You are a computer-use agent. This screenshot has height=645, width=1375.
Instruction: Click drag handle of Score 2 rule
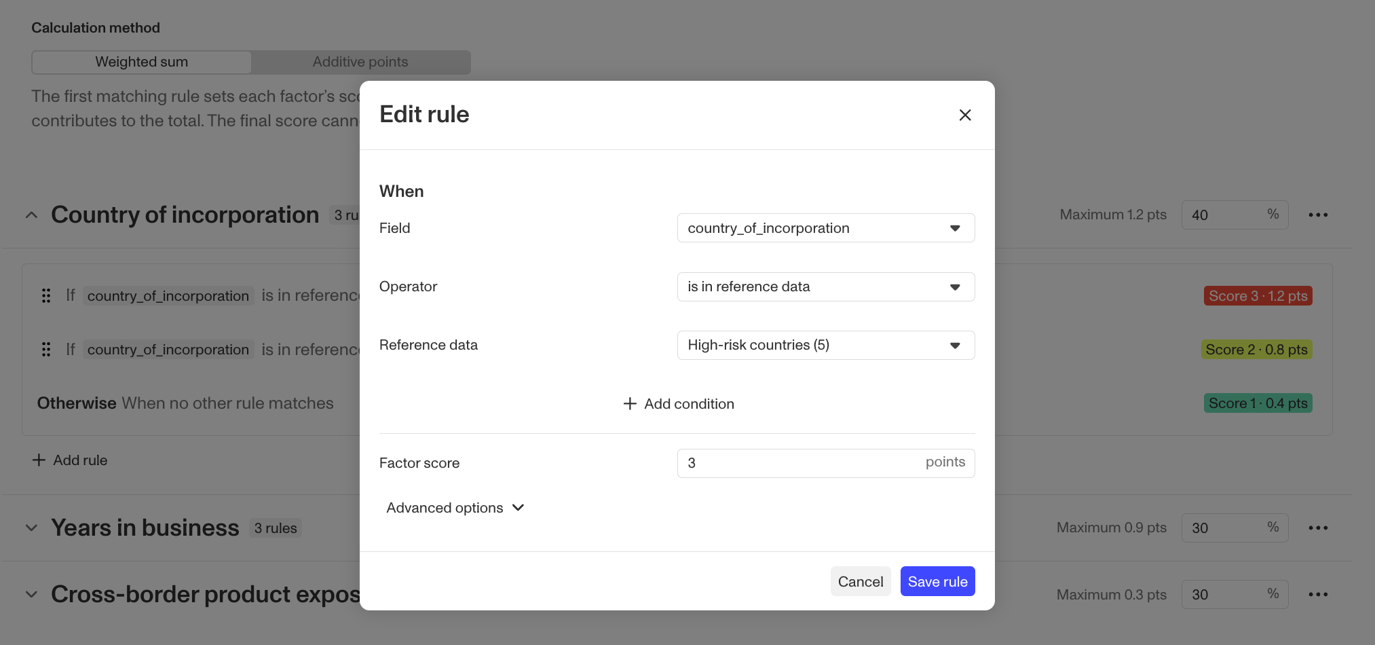[46, 350]
